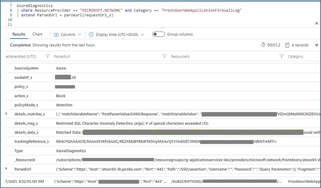Expand the ParsedUrl row
The height and width of the screenshot is (188, 321).
pyautogui.click(x=6, y=169)
